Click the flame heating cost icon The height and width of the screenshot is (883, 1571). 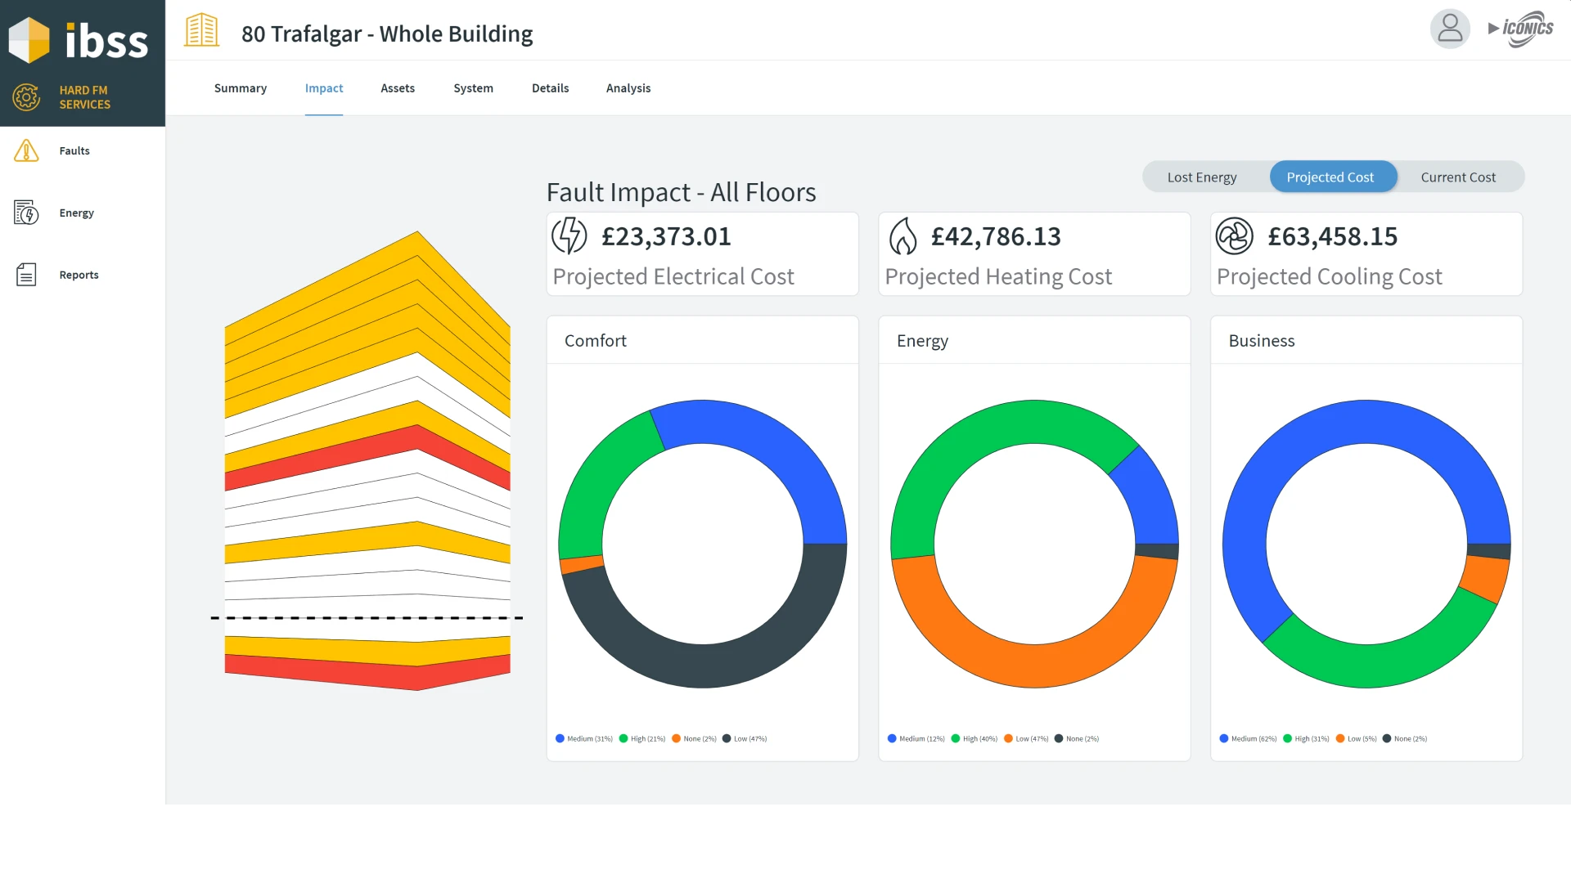[x=903, y=236]
